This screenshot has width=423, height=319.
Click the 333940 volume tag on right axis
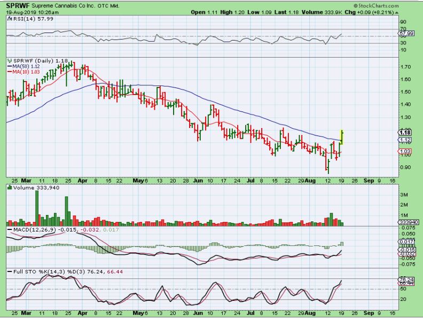(x=409, y=222)
